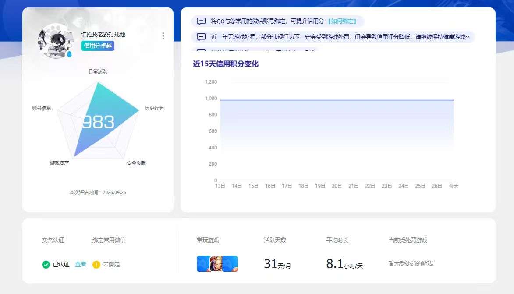
Task: Click the 未绑定 label under 绑定常用微信
Action: tap(112, 265)
